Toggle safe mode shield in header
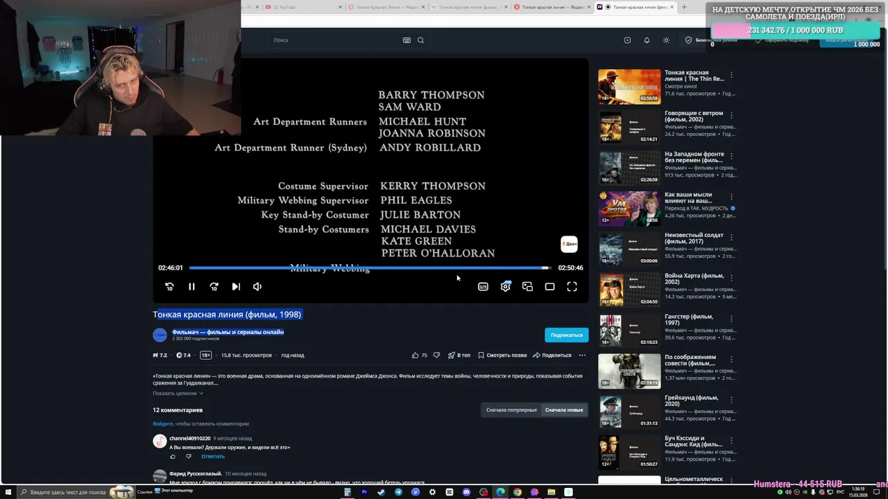The height and width of the screenshot is (499, 888). point(688,40)
